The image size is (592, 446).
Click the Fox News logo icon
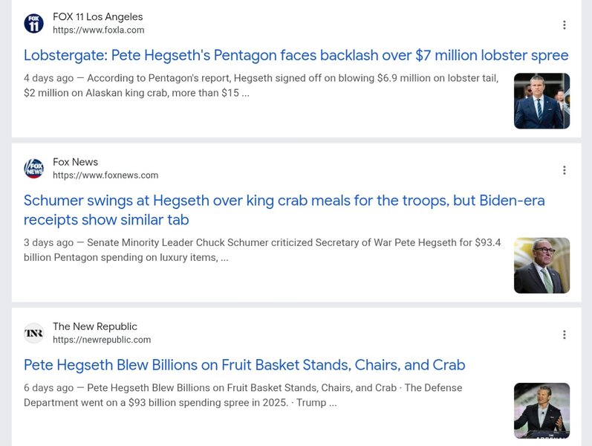[x=33, y=169]
